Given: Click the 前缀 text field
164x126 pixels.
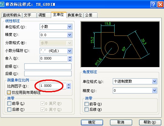Looking at the screenshot, I should point(48,66).
